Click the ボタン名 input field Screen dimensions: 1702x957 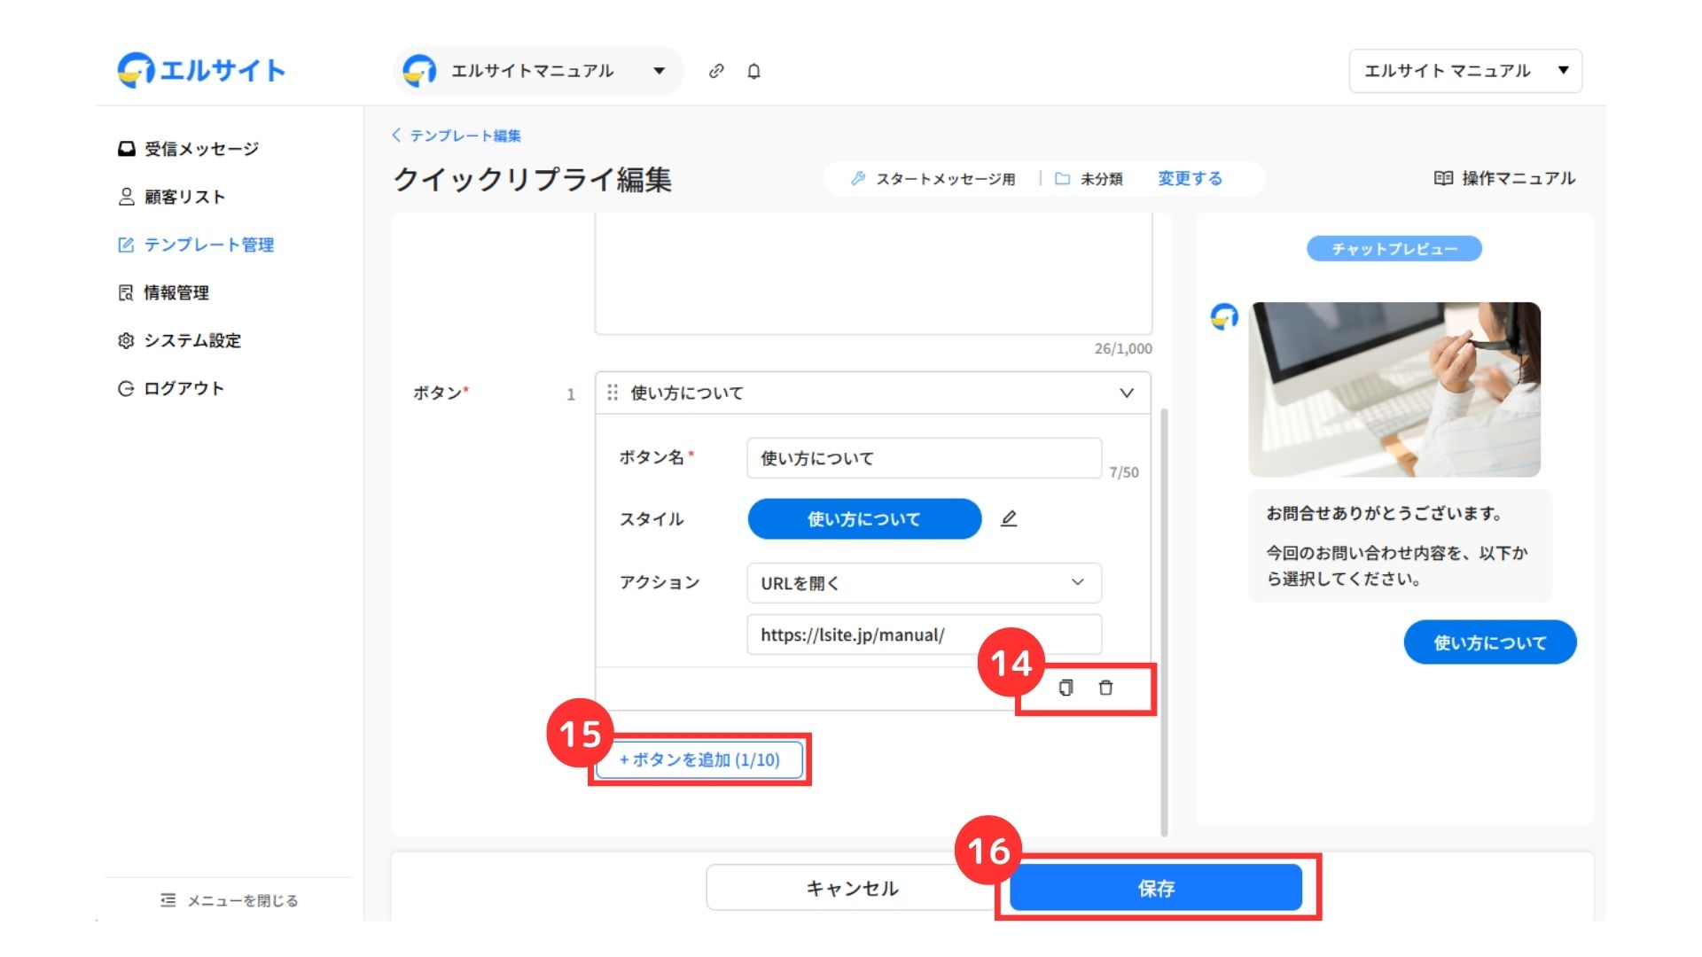click(924, 458)
